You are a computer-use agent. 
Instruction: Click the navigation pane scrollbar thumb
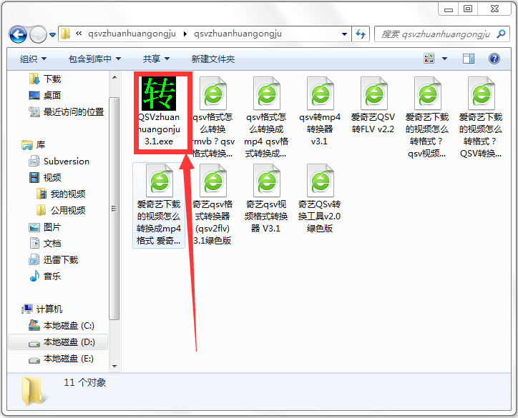[x=114, y=209]
